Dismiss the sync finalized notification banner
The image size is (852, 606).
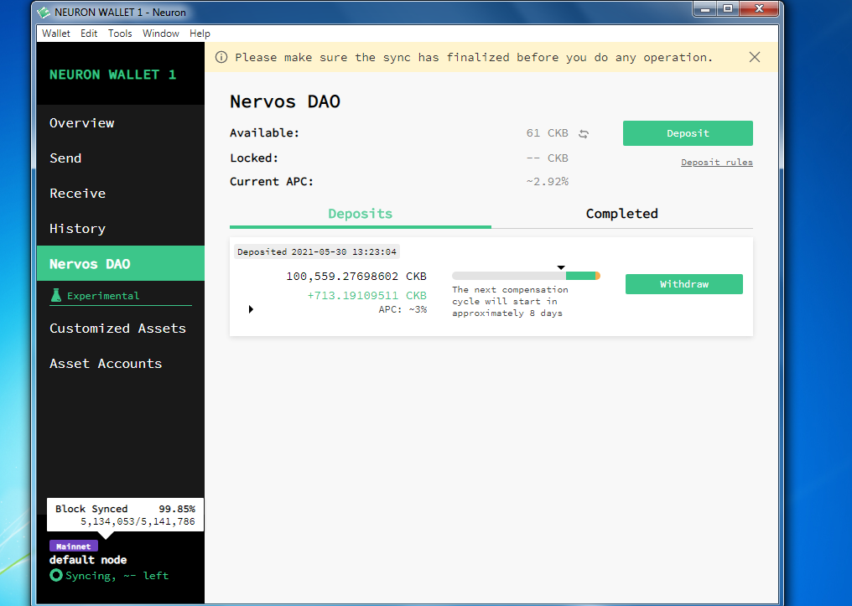coord(754,57)
